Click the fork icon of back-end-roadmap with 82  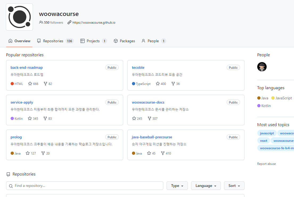45,84
